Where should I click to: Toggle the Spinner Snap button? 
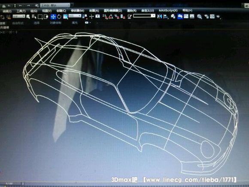pyautogui.click(x=123, y=16)
